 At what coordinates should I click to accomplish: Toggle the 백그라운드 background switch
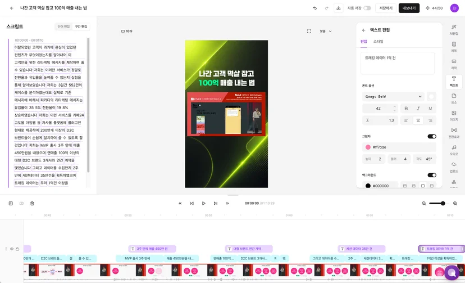(432, 175)
